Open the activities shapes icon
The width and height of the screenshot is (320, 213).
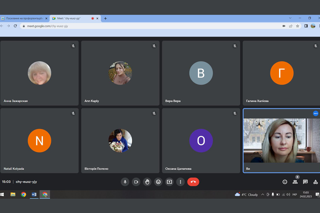315,182
